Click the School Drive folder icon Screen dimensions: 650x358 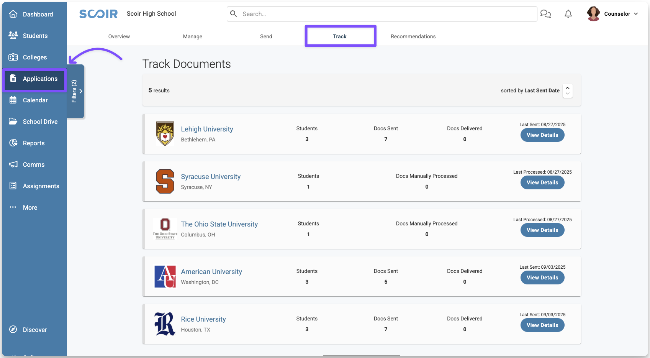13,122
